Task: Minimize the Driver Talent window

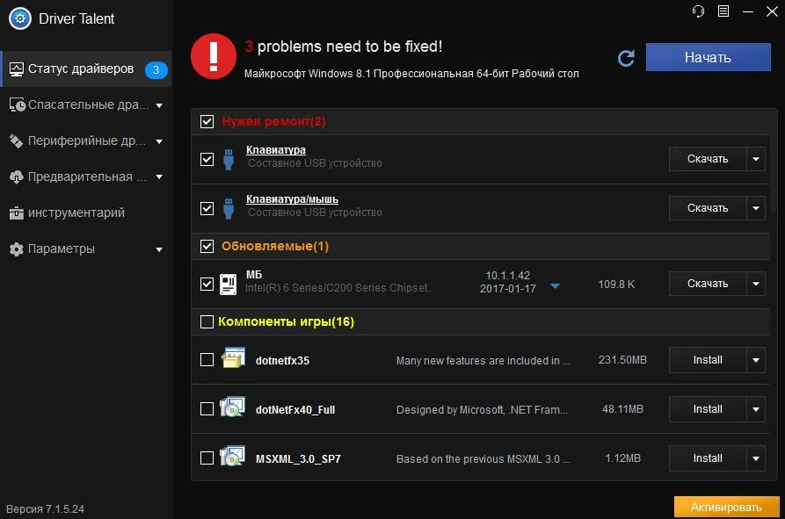Action: pyautogui.click(x=748, y=11)
